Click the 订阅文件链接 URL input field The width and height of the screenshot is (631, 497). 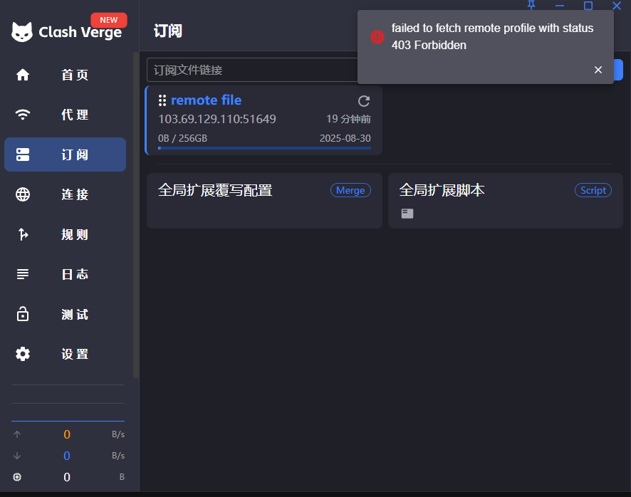click(252, 70)
